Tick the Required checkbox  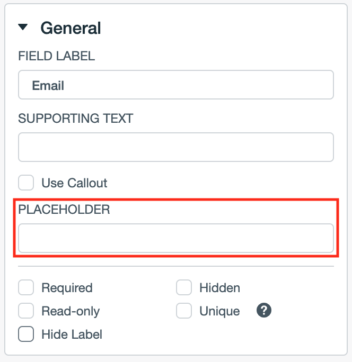26,288
